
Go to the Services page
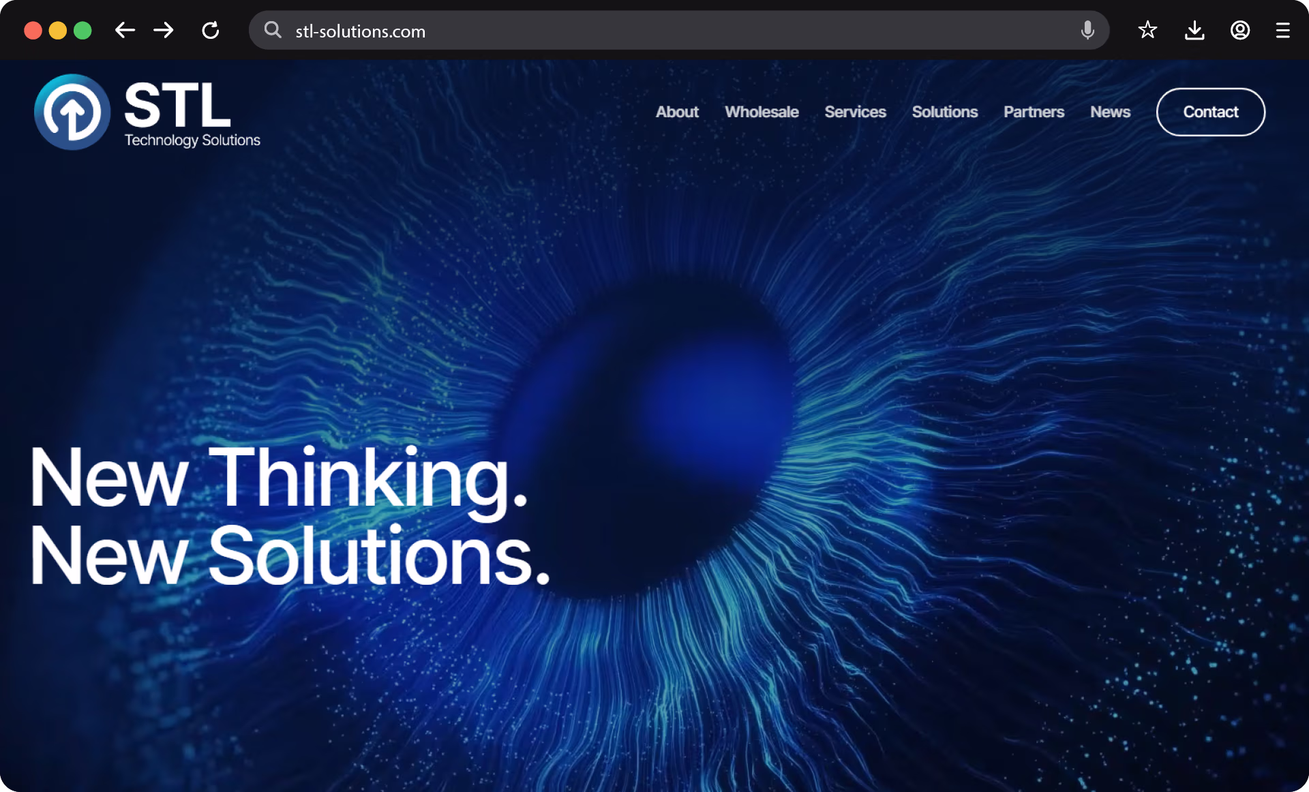coord(855,112)
